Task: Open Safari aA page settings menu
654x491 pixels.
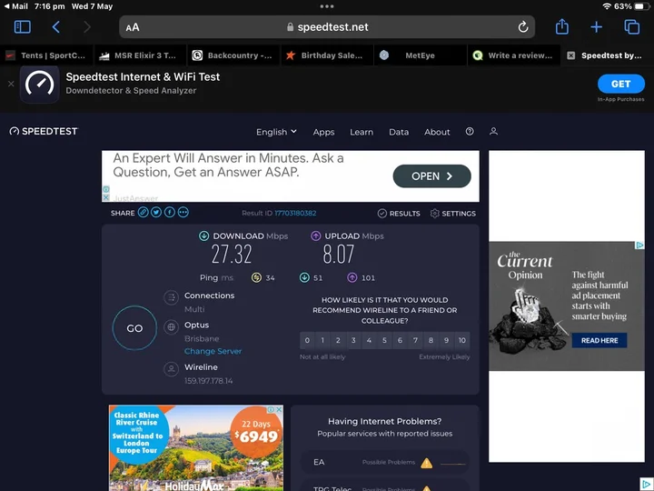Action: (x=133, y=27)
